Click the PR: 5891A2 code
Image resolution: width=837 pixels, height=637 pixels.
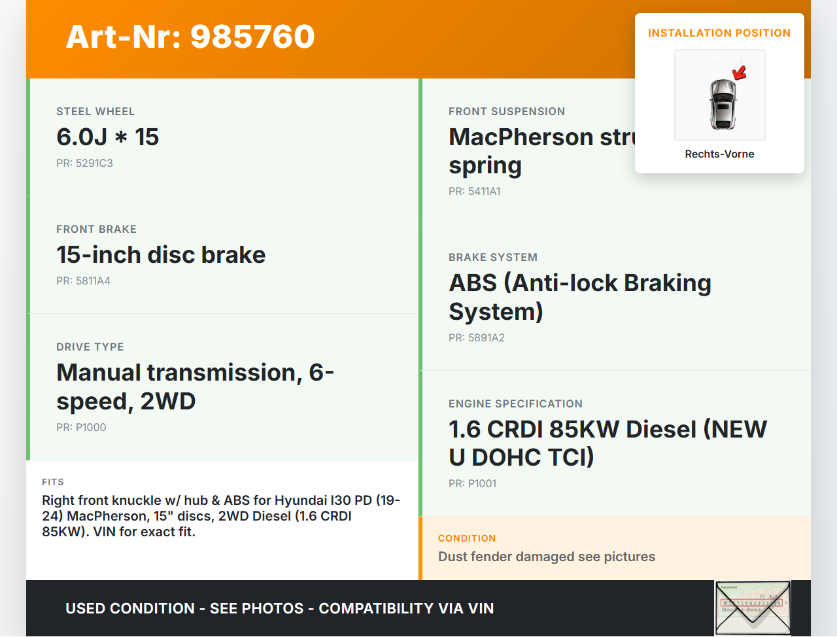[x=476, y=338]
